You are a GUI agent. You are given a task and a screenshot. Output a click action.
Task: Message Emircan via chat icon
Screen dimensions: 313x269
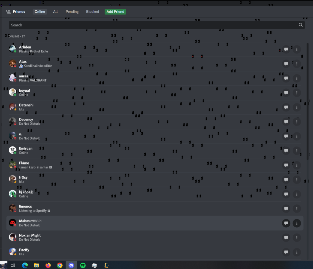[286, 151]
